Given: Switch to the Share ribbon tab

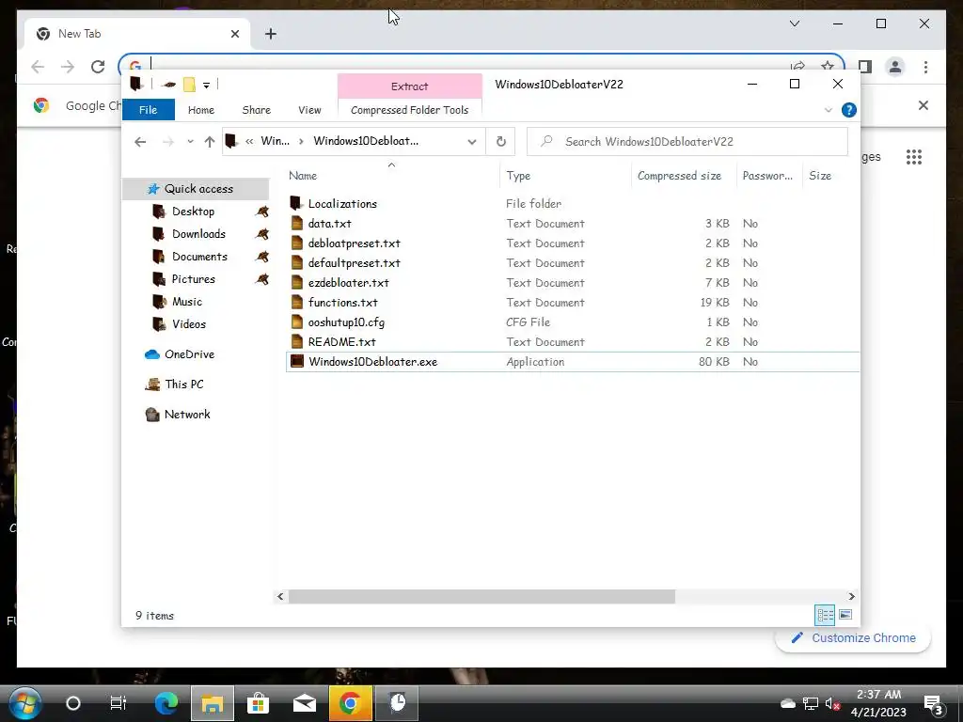Looking at the screenshot, I should (256, 110).
